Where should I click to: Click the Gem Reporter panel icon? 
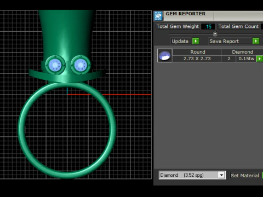158,16
